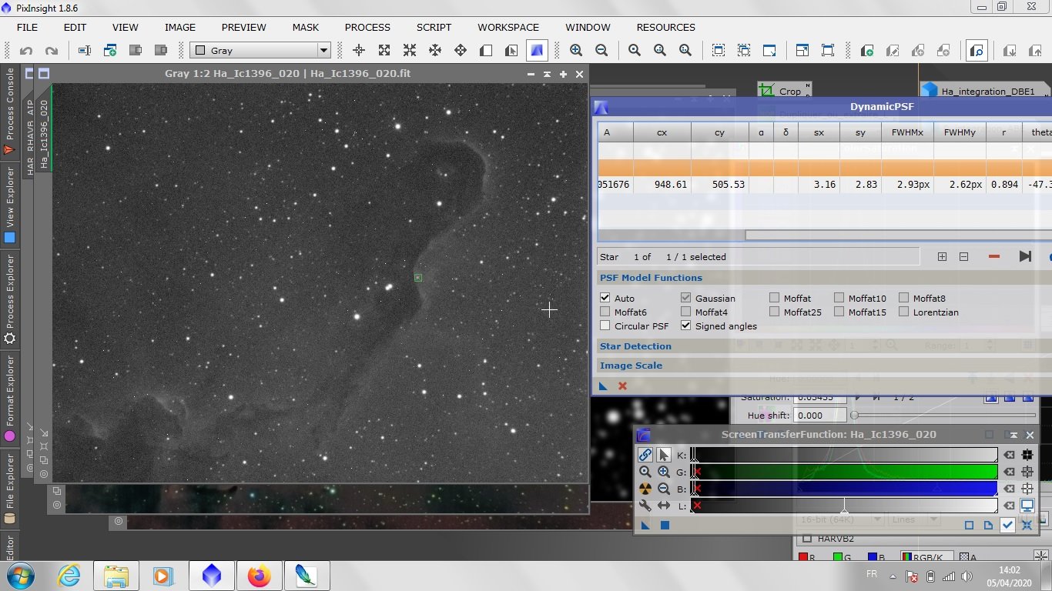Uncheck the Signed angles option
Image resolution: width=1052 pixels, height=591 pixels.
[x=686, y=326]
